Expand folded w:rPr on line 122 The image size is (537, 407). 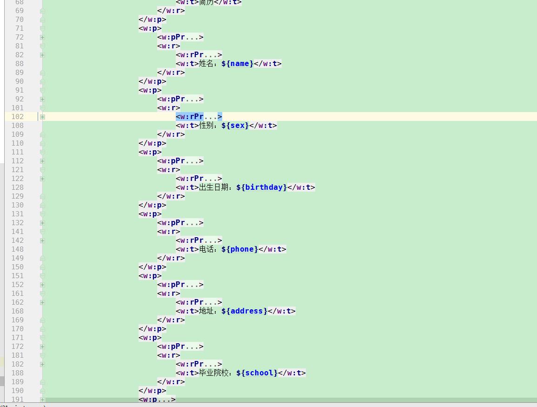(42, 179)
